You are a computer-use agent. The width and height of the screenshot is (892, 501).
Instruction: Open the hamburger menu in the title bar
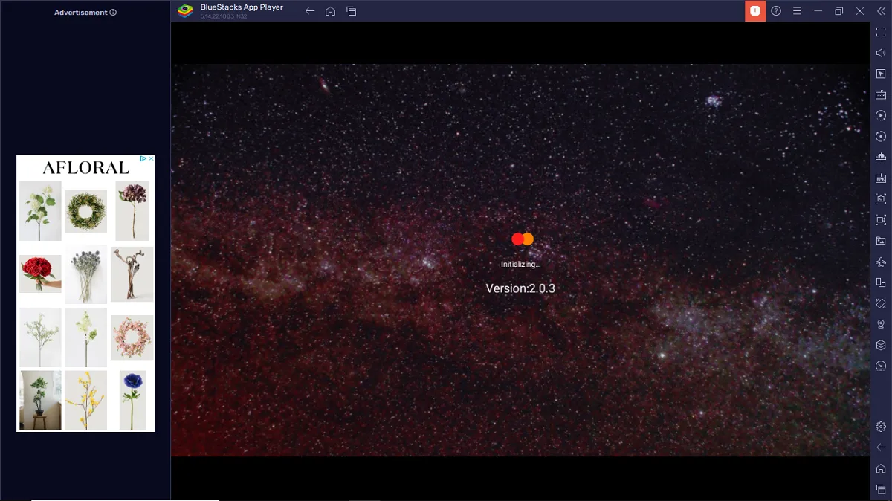[797, 11]
